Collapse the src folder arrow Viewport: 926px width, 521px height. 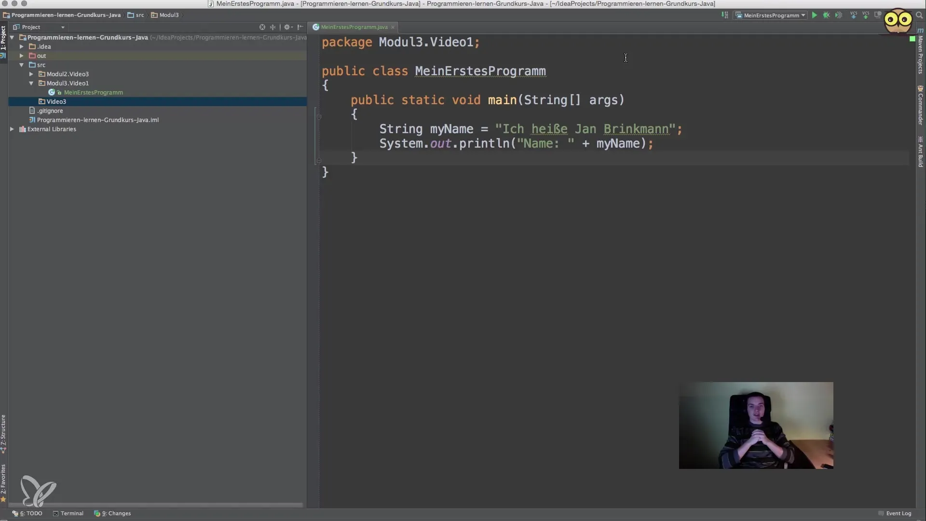point(22,65)
